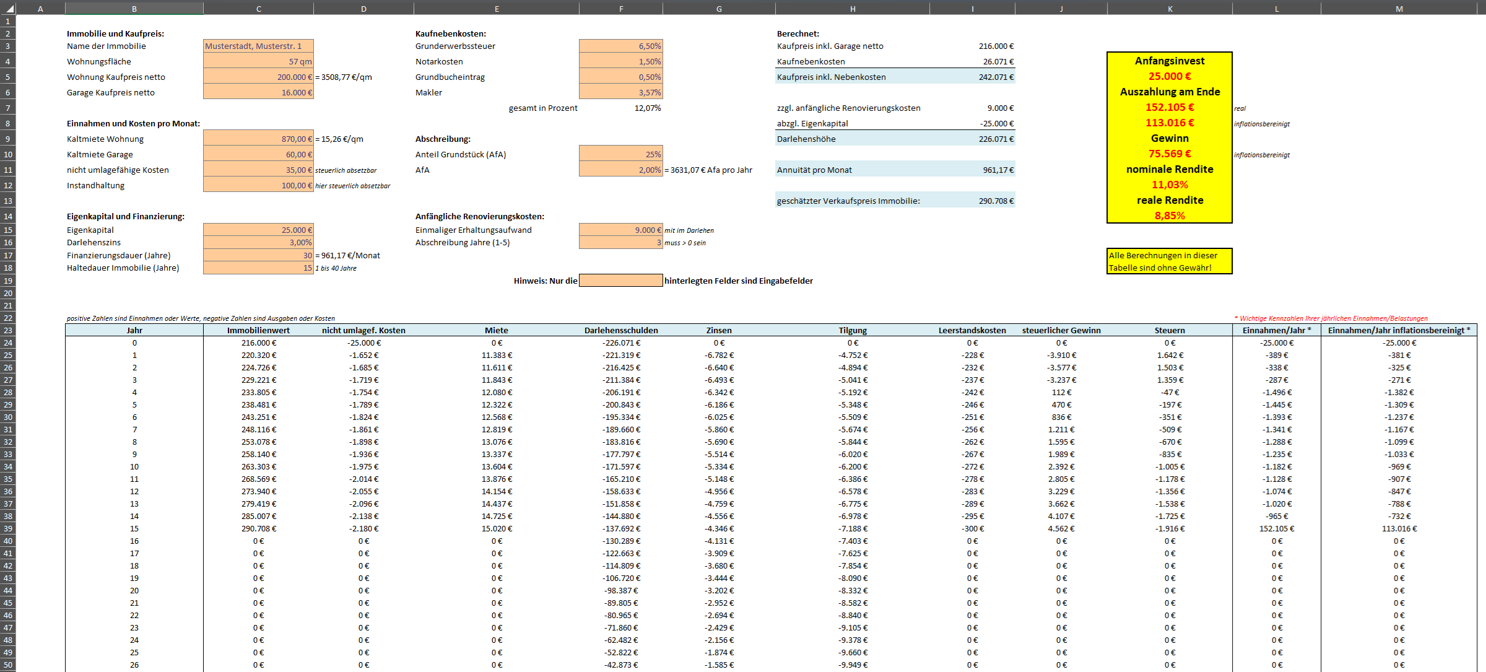Image resolution: width=1486 pixels, height=672 pixels.
Task: Click the Musterstadt, Musterstr. 1 name field
Action: [258, 45]
